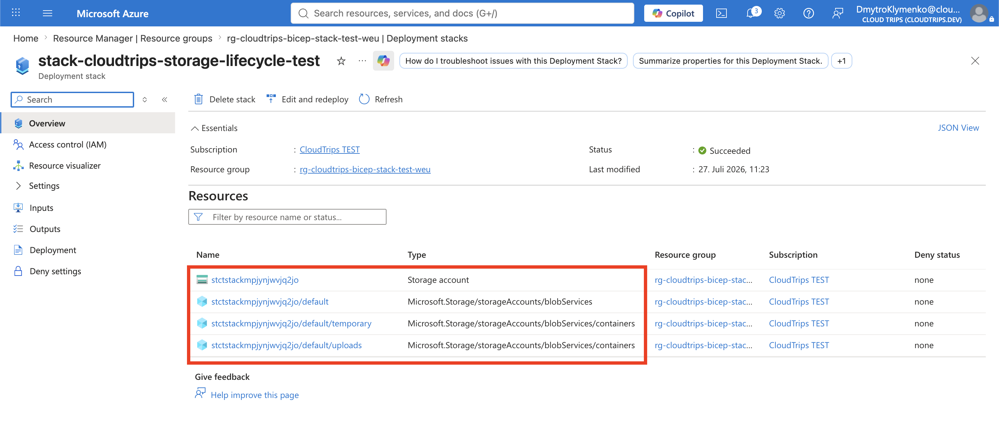Go to Resource Manager | Resource groups breadcrumb
The height and width of the screenshot is (429, 999).
point(132,38)
